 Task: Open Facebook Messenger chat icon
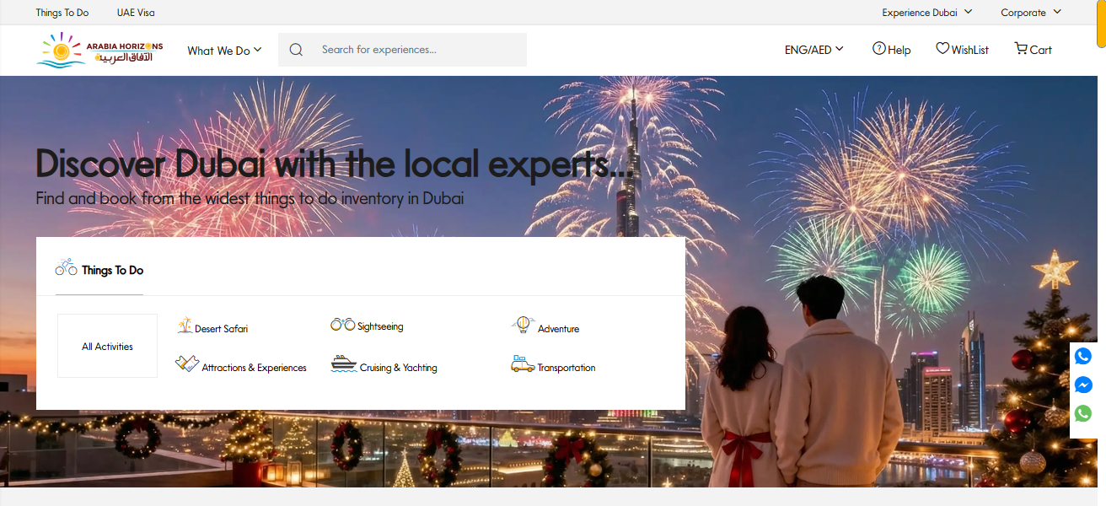(x=1083, y=385)
